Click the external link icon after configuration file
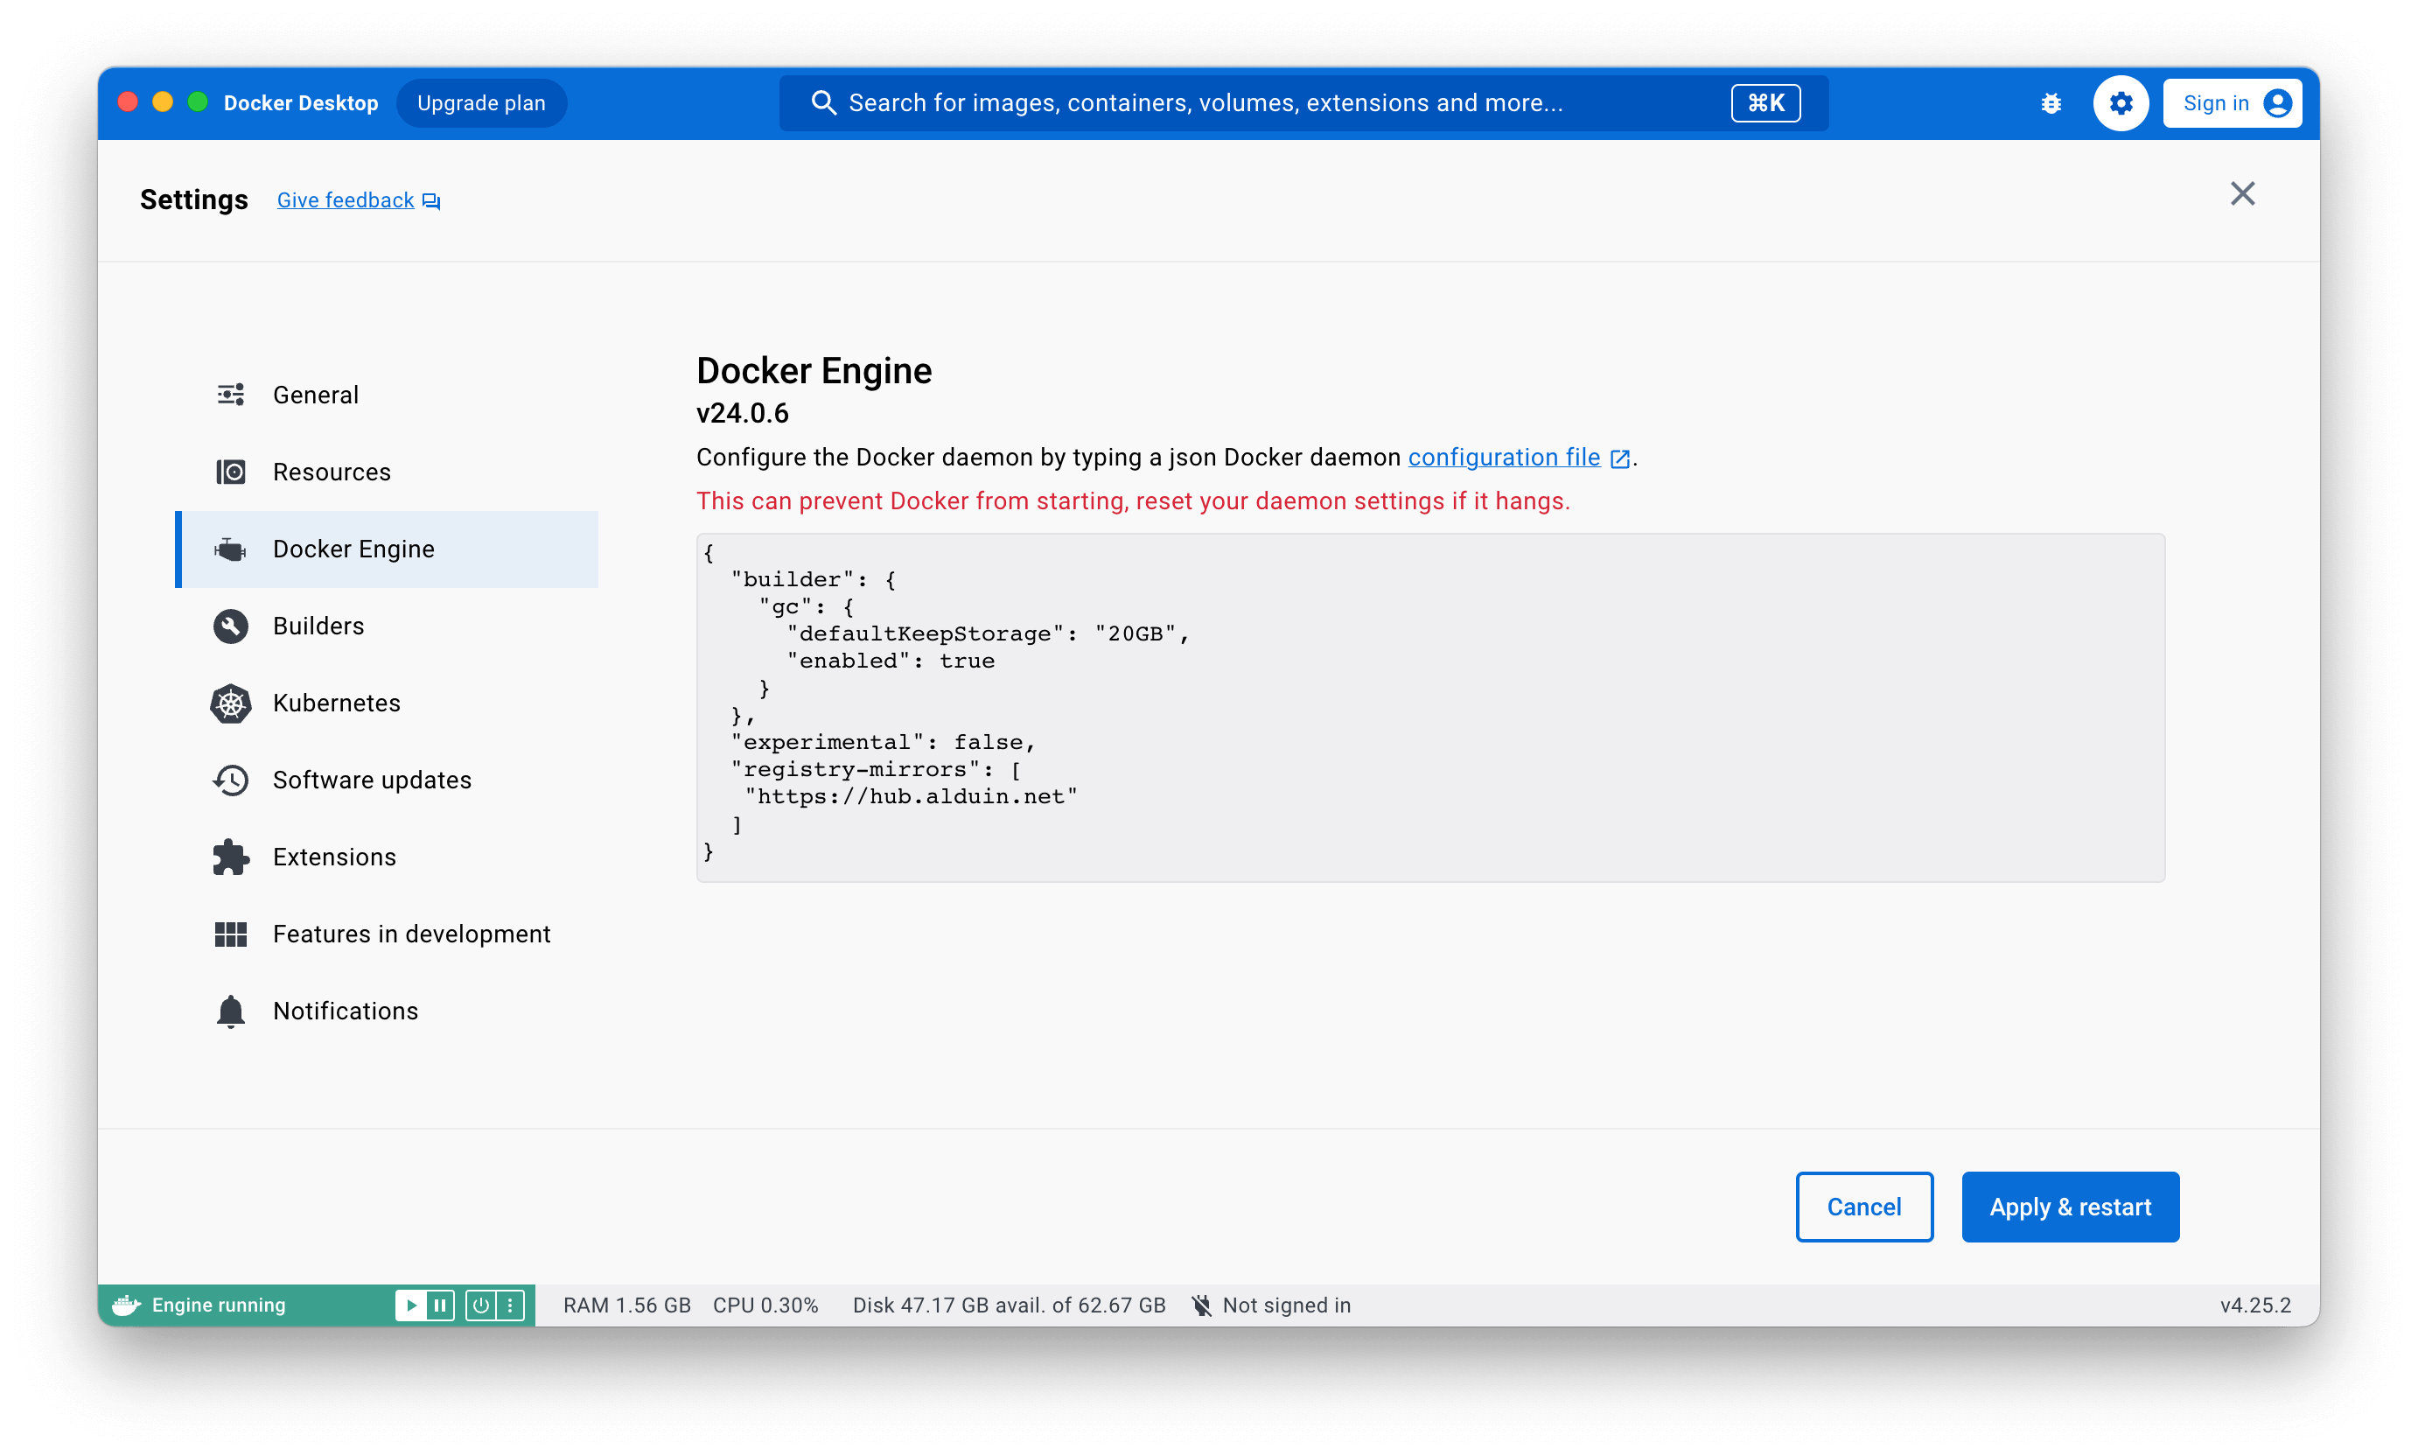 tap(1619, 458)
